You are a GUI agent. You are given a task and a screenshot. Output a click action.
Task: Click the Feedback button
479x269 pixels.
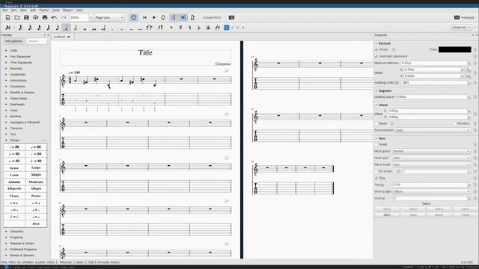[x=464, y=18]
